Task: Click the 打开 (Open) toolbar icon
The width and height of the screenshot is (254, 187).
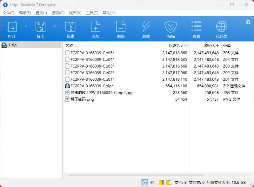Action: (x=12, y=29)
